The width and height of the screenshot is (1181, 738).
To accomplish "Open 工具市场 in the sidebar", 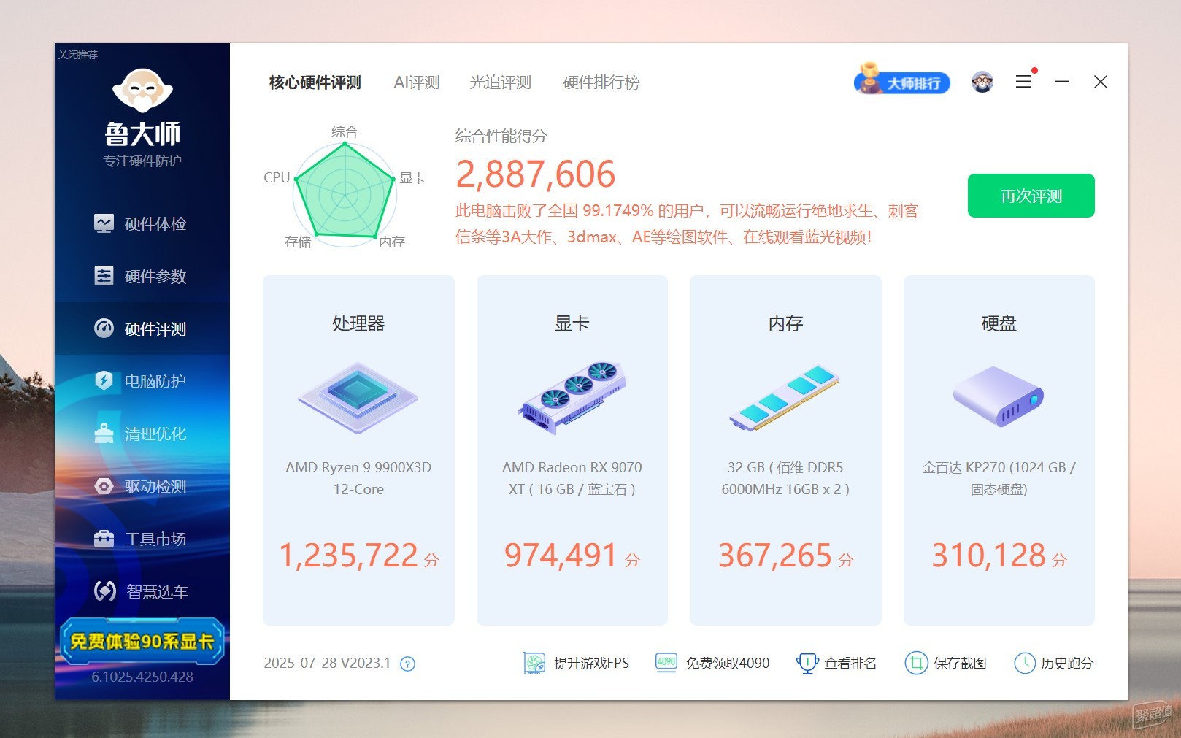I will click(x=142, y=539).
